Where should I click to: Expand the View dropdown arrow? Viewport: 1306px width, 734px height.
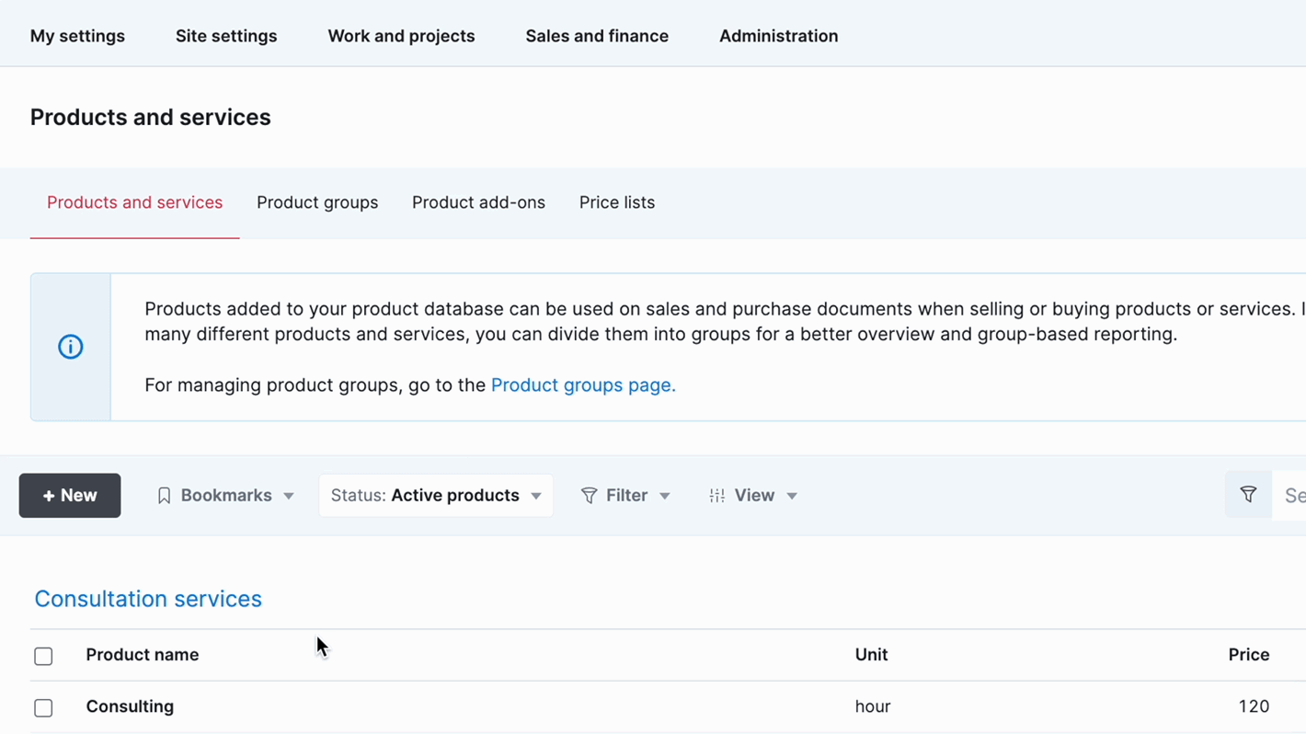click(792, 496)
